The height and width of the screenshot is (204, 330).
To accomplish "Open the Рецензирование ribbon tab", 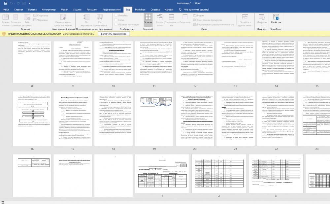I will (112, 10).
